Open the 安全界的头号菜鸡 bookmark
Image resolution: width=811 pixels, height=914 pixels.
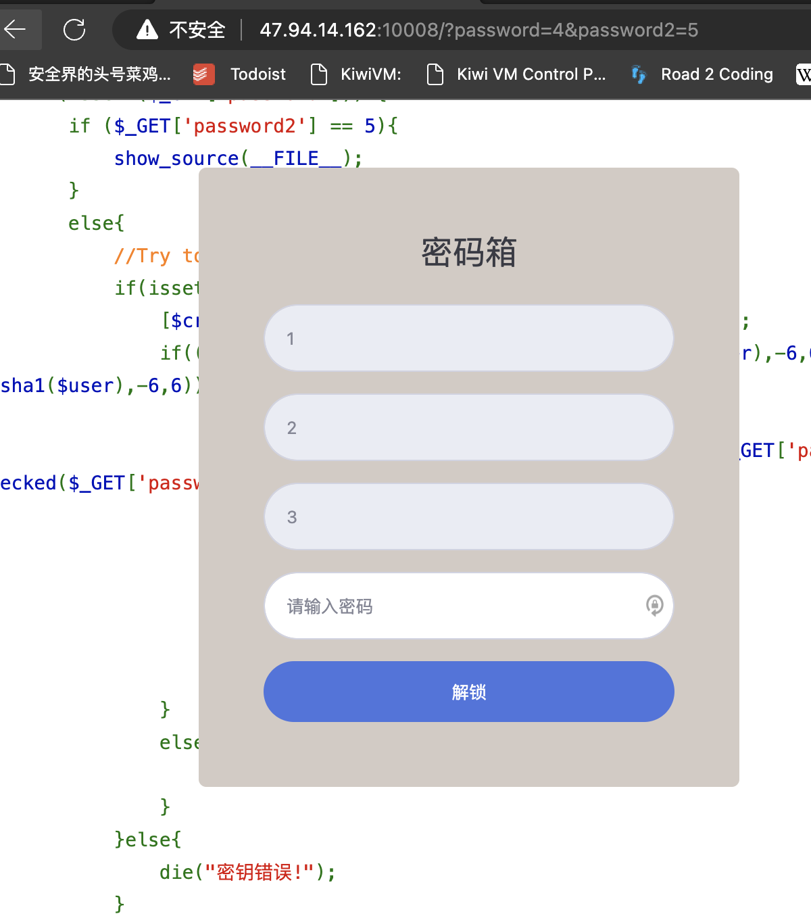[99, 74]
